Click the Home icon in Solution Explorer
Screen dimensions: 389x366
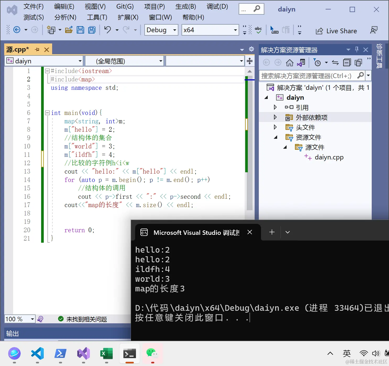289,63
